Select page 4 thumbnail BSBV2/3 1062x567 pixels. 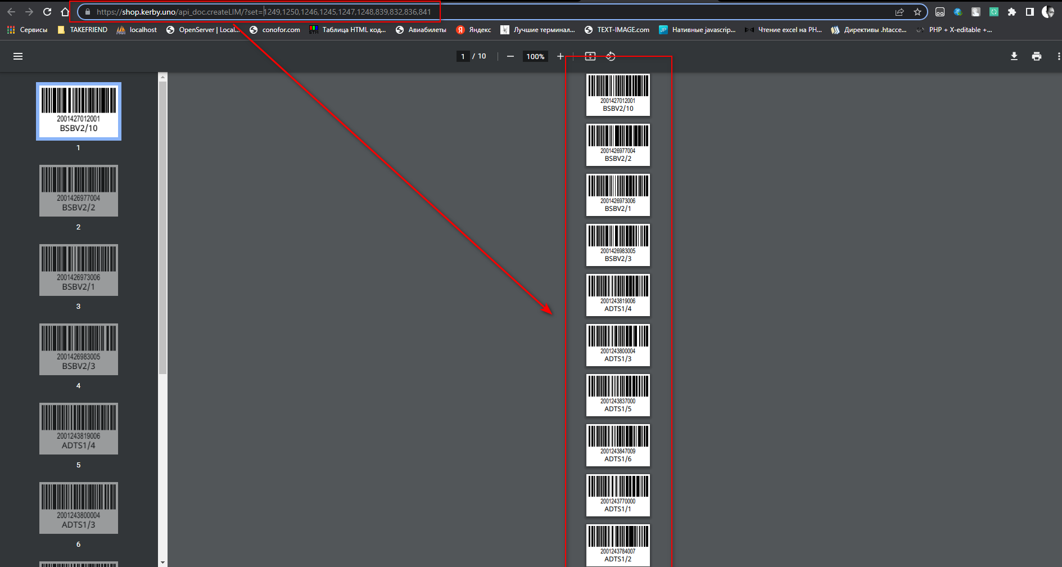(x=79, y=349)
